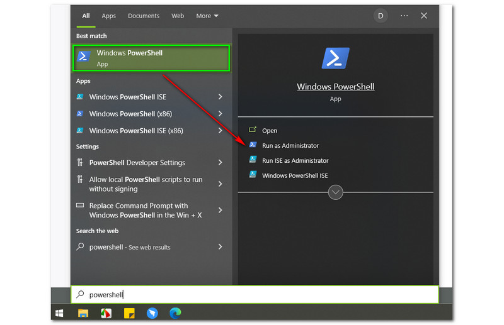Viewport: 504px width, 325px height.
Task: Open the More filter dropdown
Action: tap(207, 16)
